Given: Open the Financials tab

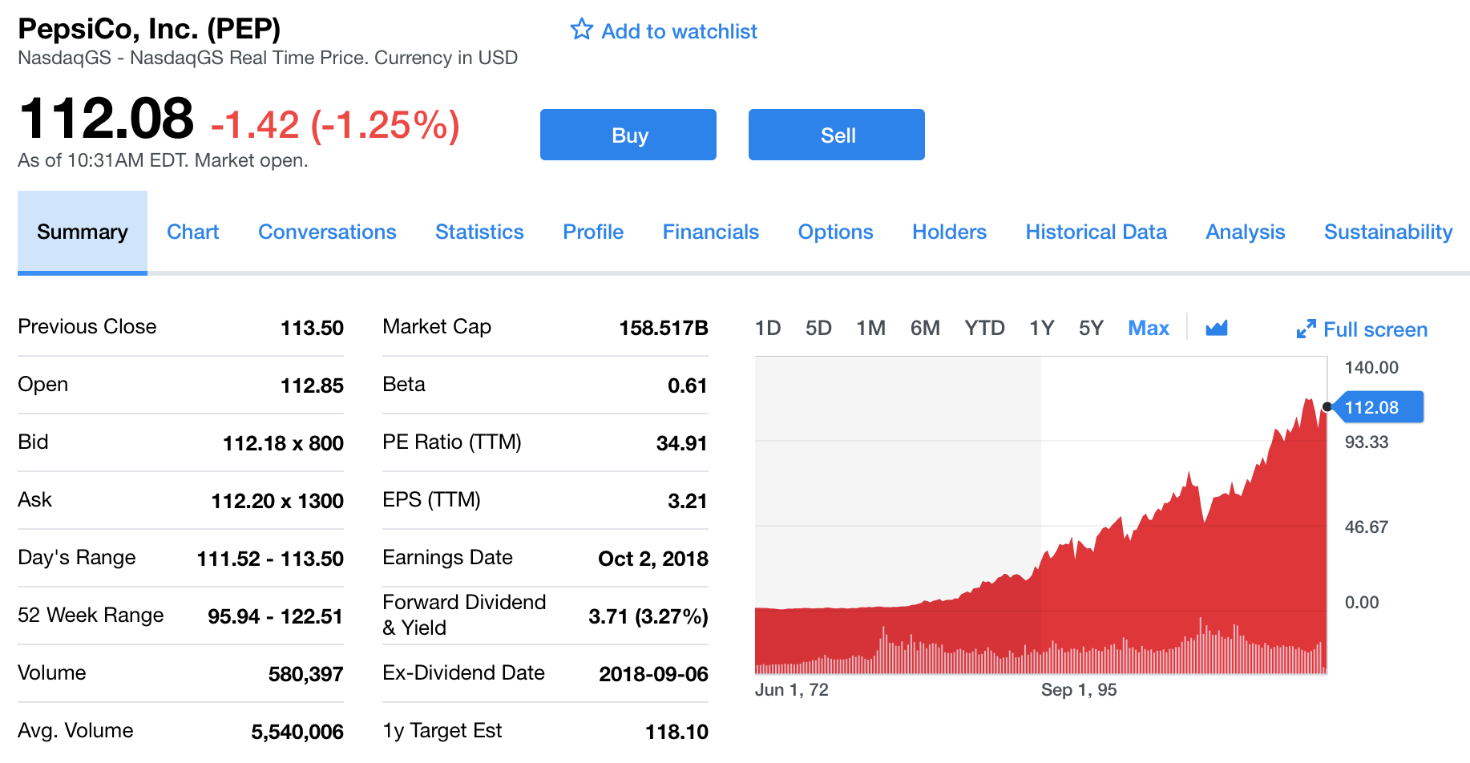Looking at the screenshot, I should [x=710, y=232].
